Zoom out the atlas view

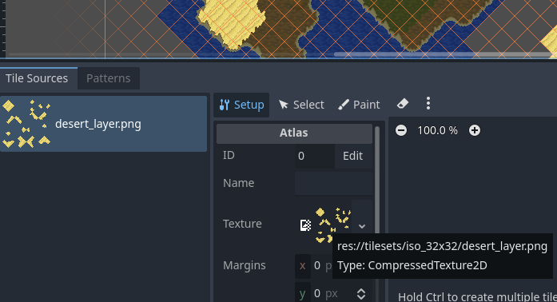pos(401,130)
